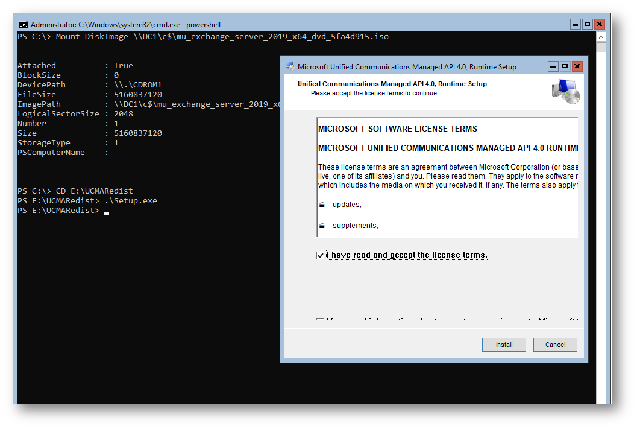637x429 pixels.
Task: Click the console scrollbar up arrow
Action: (601, 37)
